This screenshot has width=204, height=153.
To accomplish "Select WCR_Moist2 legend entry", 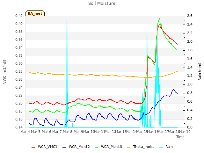I will (x=76, y=147).
